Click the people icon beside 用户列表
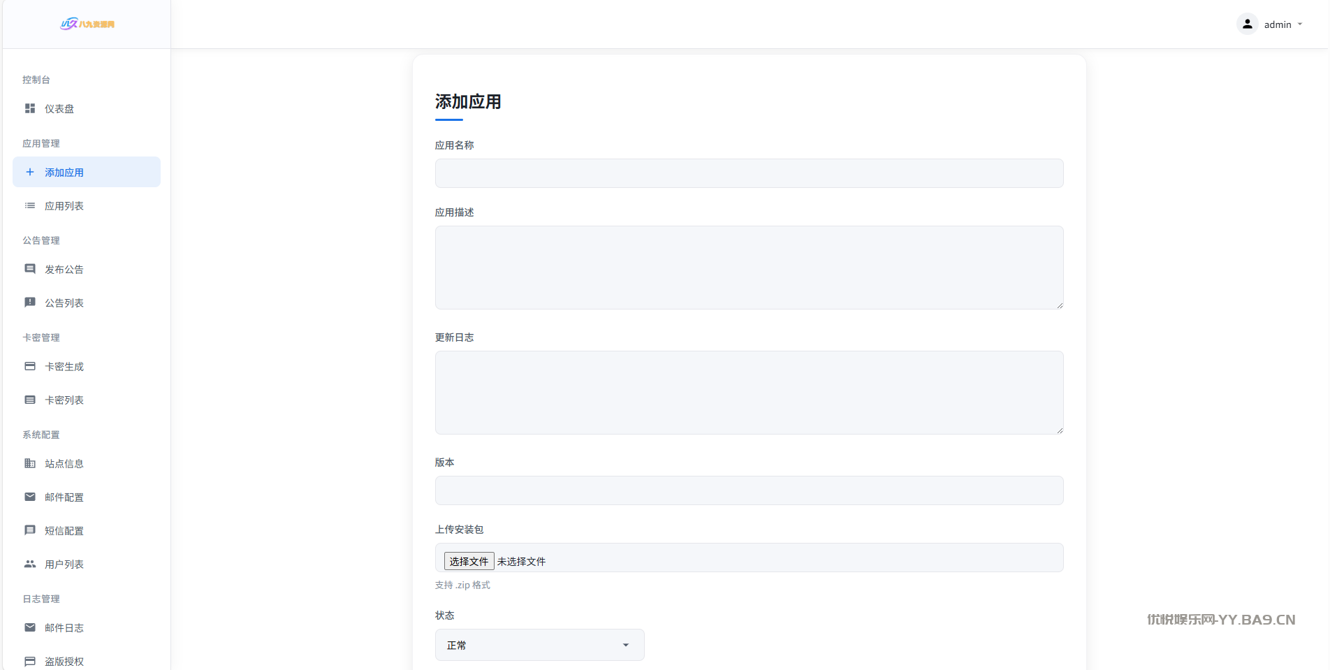 30,564
